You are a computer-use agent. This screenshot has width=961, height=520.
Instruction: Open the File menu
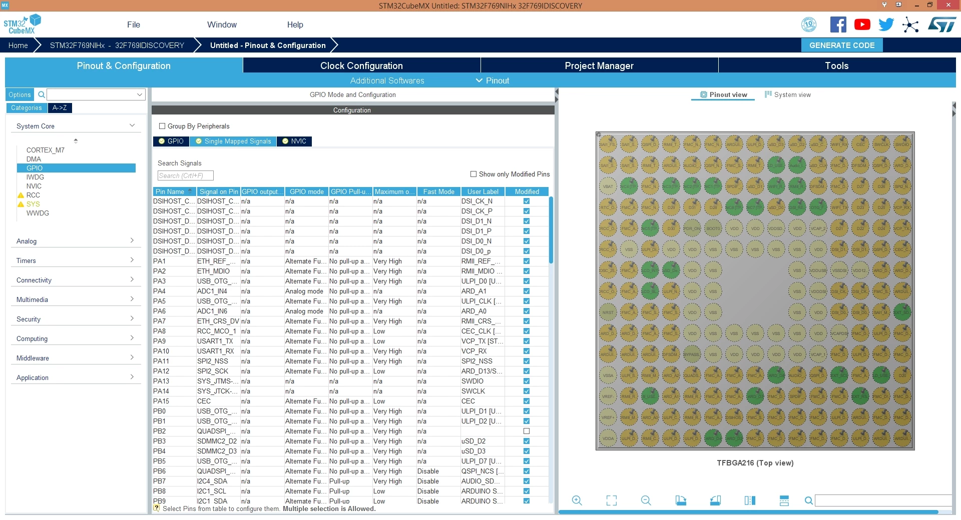134,24
